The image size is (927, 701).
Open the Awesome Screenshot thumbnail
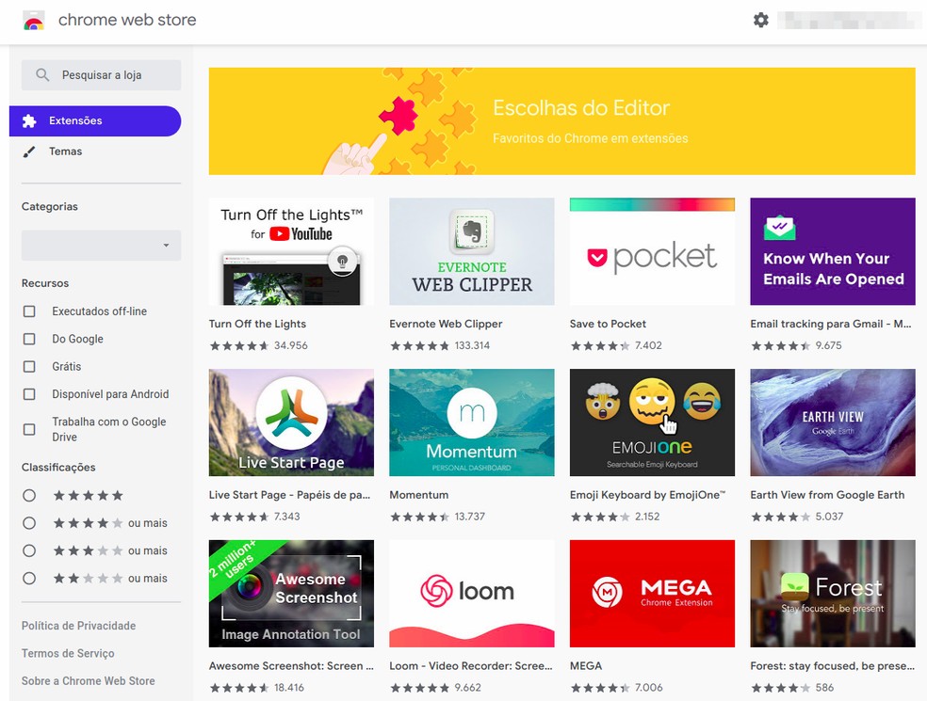pos(291,594)
